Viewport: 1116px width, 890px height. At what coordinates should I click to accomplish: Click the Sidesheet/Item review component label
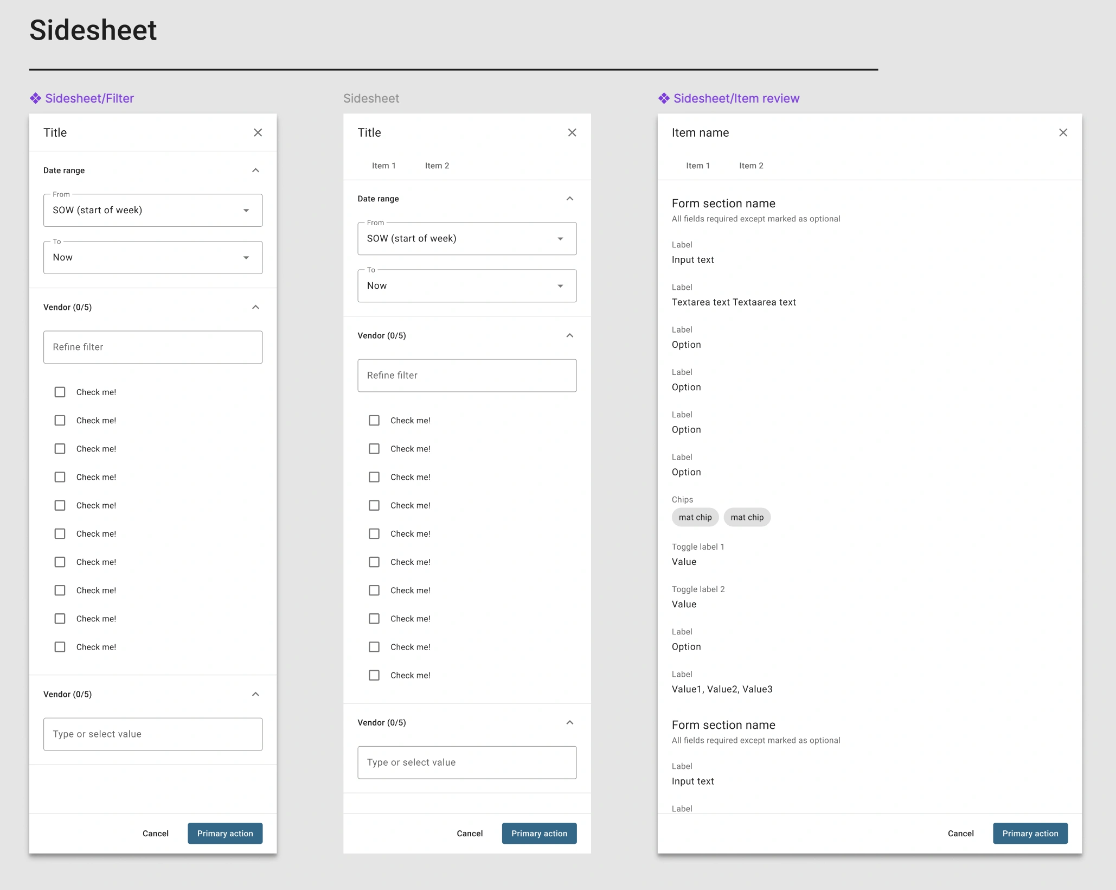pyautogui.click(x=736, y=98)
